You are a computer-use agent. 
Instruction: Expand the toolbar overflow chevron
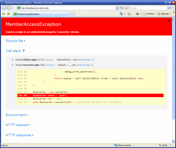coord(174,13)
